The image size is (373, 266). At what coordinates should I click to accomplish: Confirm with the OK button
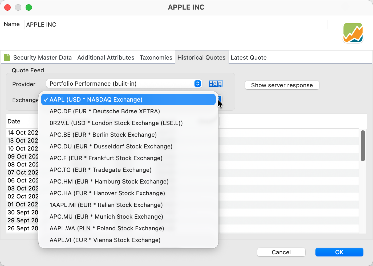(339, 252)
